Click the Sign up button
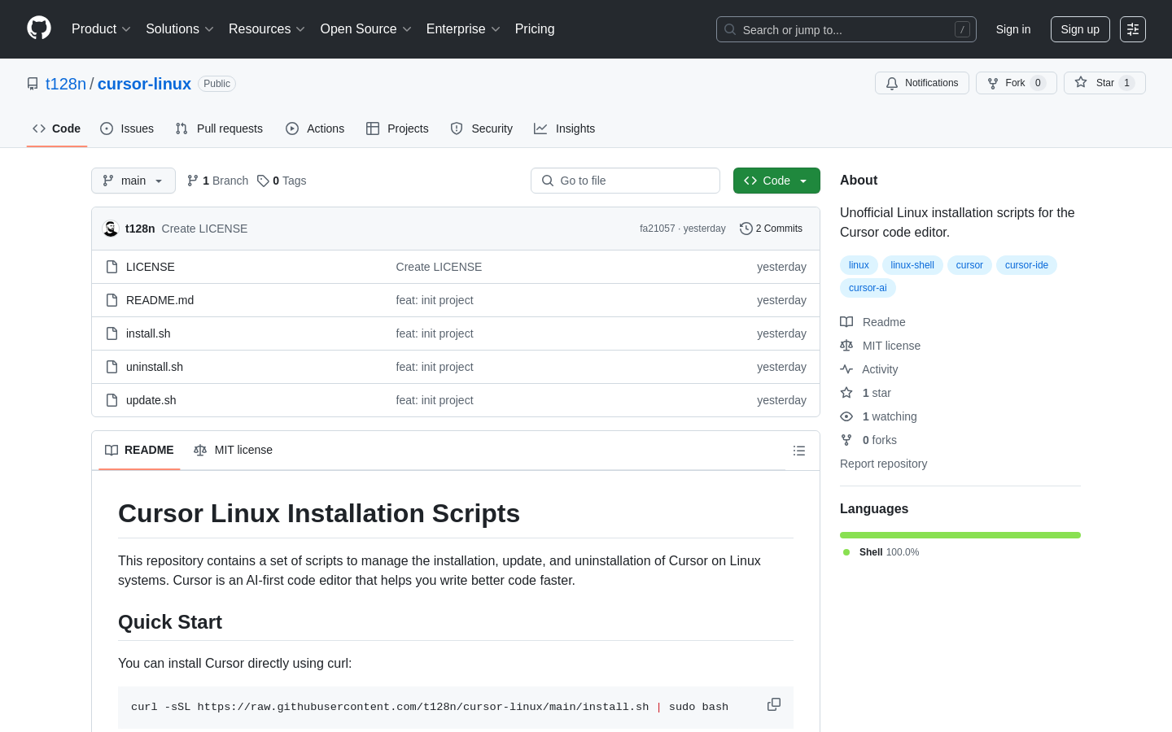The width and height of the screenshot is (1172, 732). 1080,29
